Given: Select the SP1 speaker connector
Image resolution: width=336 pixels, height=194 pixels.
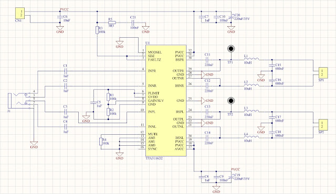Looking at the screenshot, I should point(323,73).
